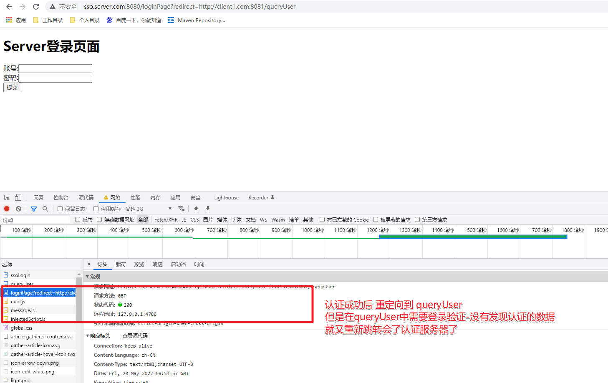This screenshot has width=608, height=383.
Task: Select the uuid.js request row
Action: 38,302
